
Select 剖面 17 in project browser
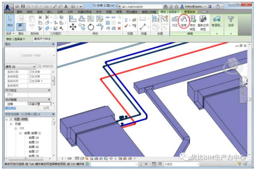(x=33, y=151)
